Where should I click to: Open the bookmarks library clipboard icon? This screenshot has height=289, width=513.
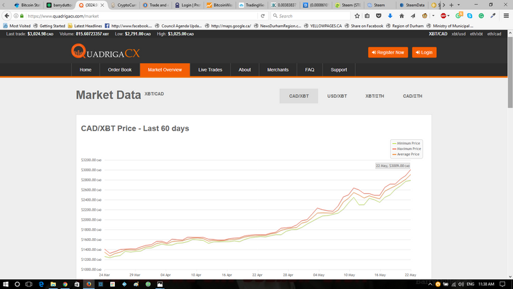tap(367, 16)
